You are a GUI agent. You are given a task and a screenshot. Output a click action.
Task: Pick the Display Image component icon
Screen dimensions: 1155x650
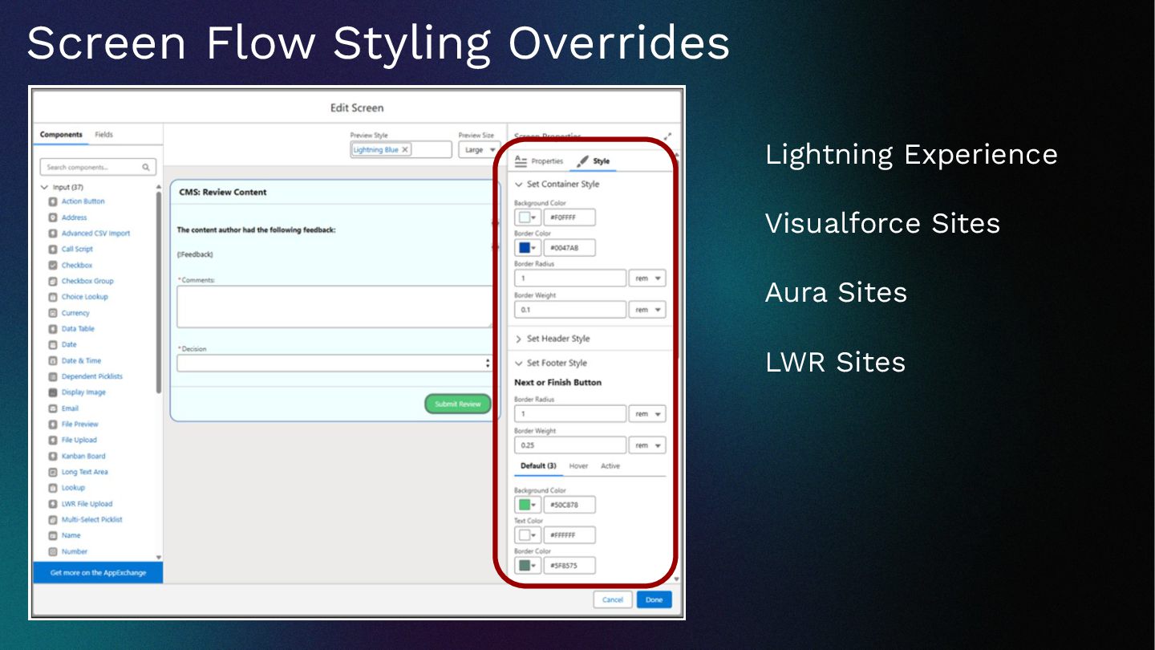coord(53,392)
